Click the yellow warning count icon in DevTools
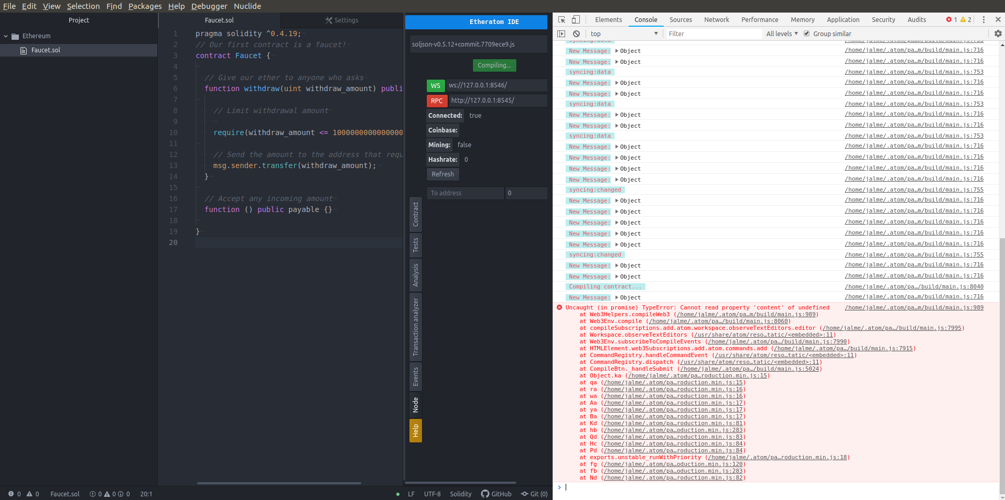The height and width of the screenshot is (500, 1005). (963, 20)
